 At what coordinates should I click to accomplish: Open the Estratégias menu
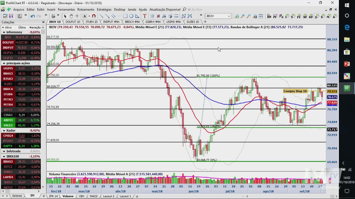click(x=104, y=9)
